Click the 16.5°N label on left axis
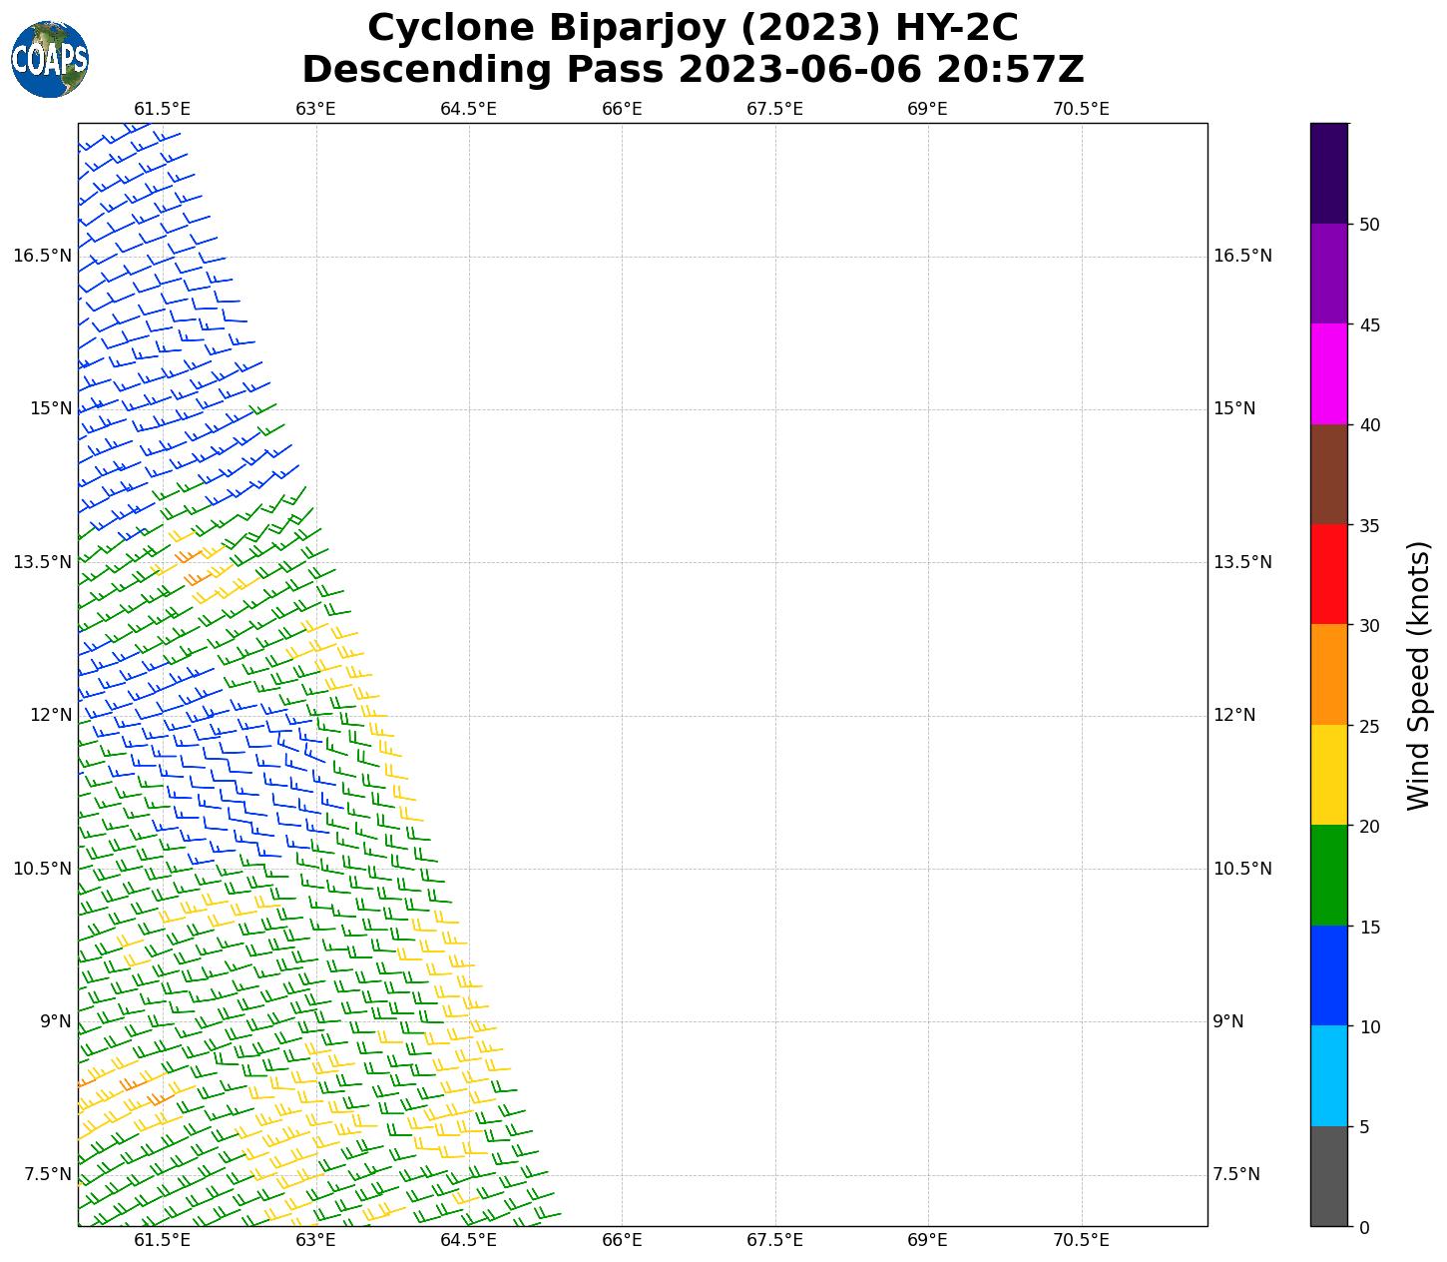 tap(42, 256)
